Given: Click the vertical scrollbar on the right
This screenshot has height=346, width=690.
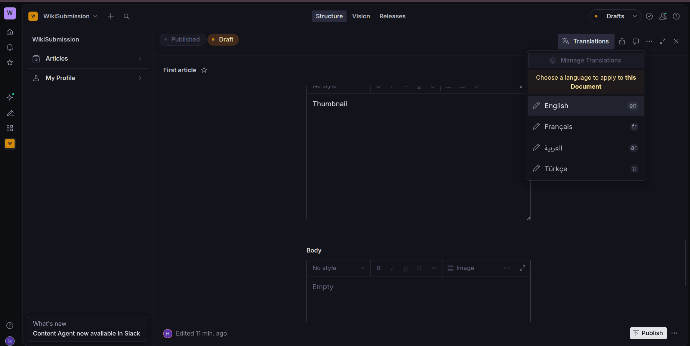Looking at the screenshot, I should 685,263.
